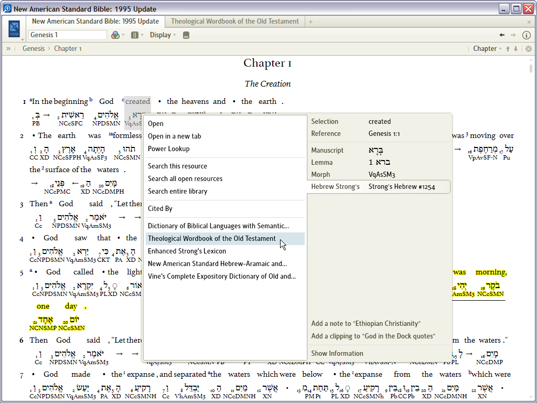
Task: Click the Genesis breadcrumb link
Action: click(34, 49)
